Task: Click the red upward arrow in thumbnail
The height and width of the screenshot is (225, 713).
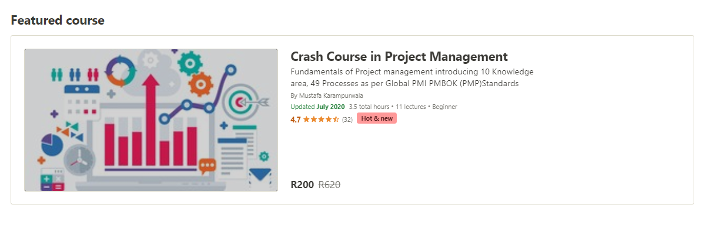Action: (x=150, y=120)
